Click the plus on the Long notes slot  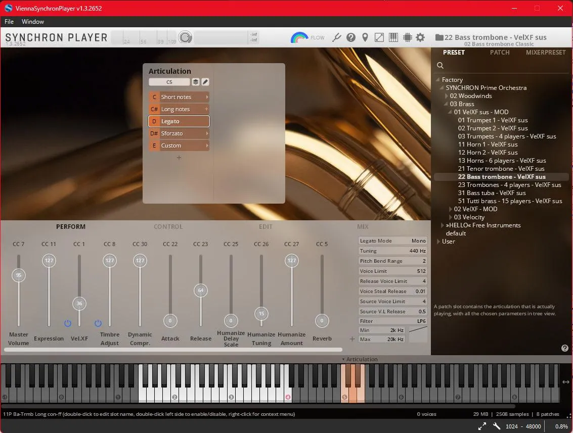click(206, 109)
